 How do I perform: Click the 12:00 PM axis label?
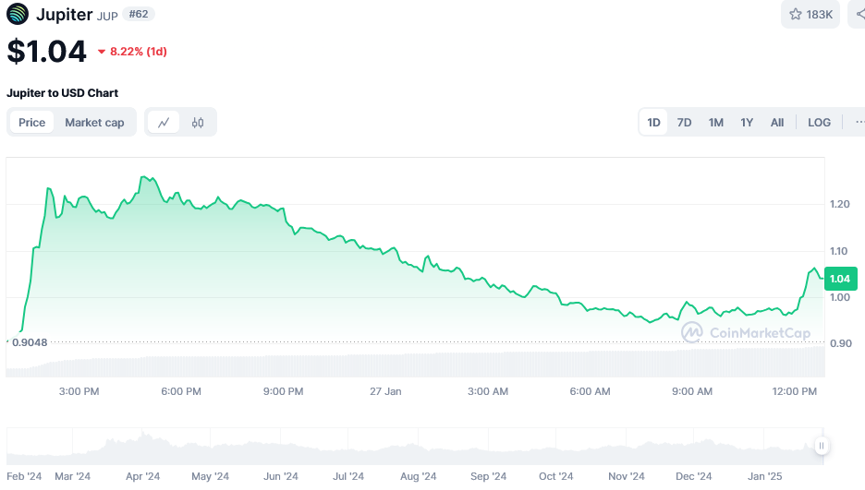795,391
